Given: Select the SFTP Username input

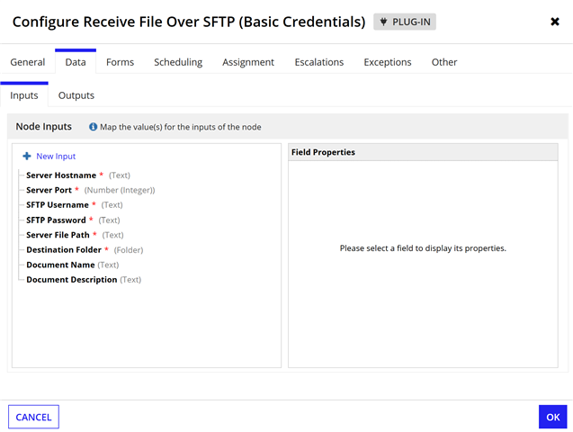Looking at the screenshot, I should click(58, 204).
